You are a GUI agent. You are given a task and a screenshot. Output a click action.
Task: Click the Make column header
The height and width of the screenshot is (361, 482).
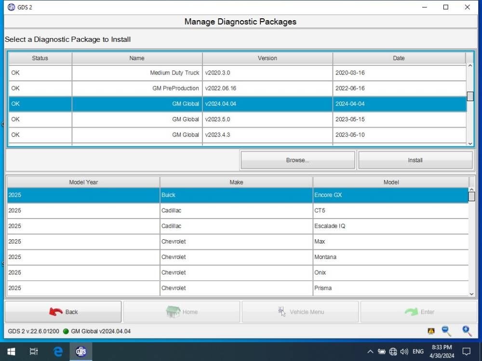pyautogui.click(x=236, y=182)
